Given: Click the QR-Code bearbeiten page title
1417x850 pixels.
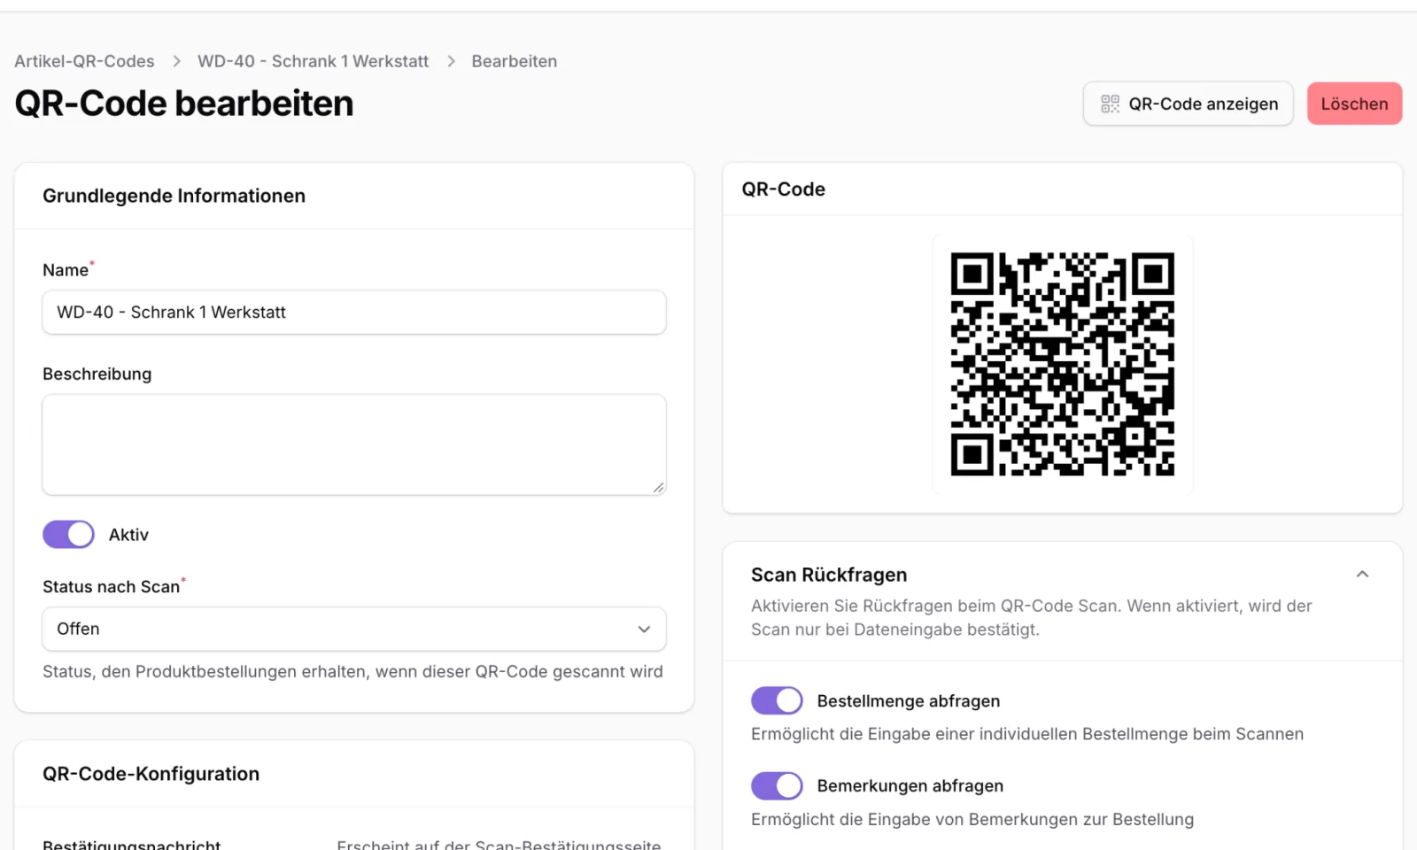Looking at the screenshot, I should pyautogui.click(x=184, y=104).
